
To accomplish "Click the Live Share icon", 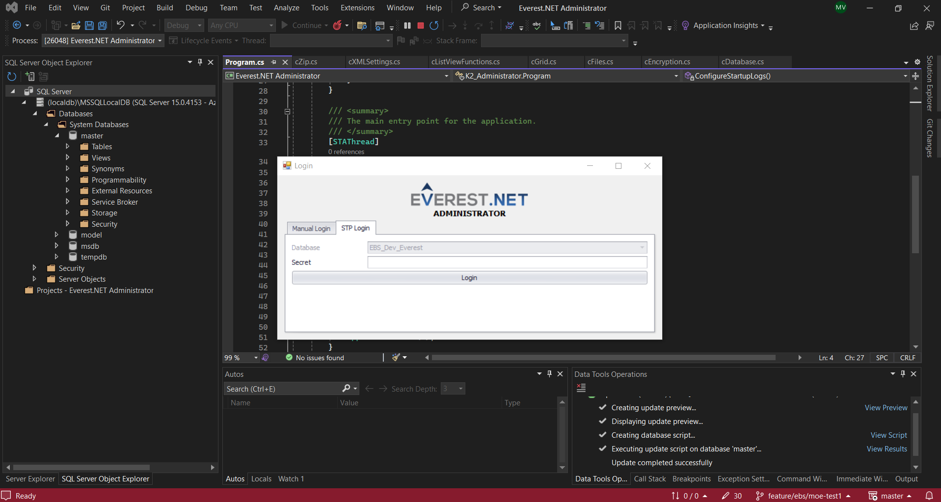I will (x=914, y=26).
